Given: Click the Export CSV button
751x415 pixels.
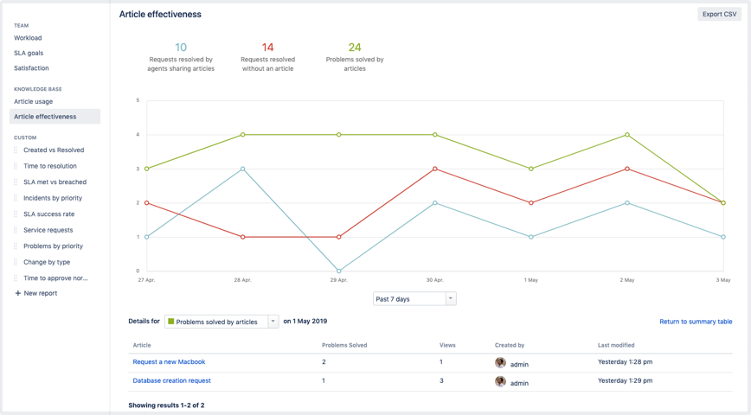Looking at the screenshot, I should coord(719,14).
